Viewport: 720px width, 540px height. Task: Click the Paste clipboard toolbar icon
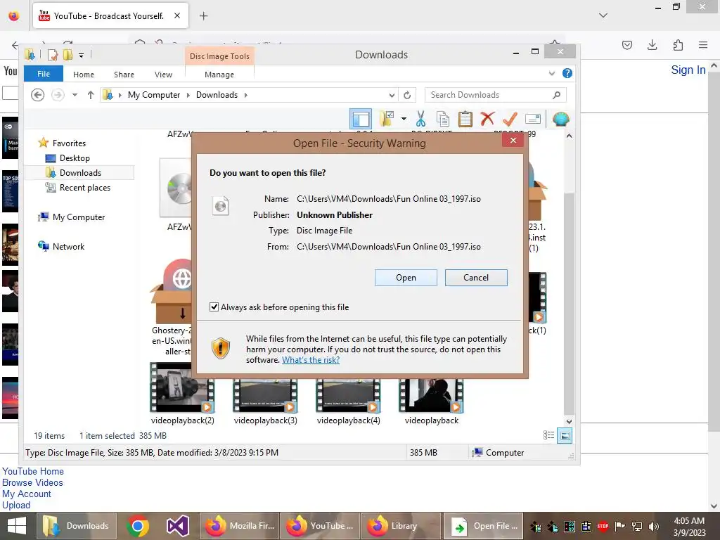[465, 119]
